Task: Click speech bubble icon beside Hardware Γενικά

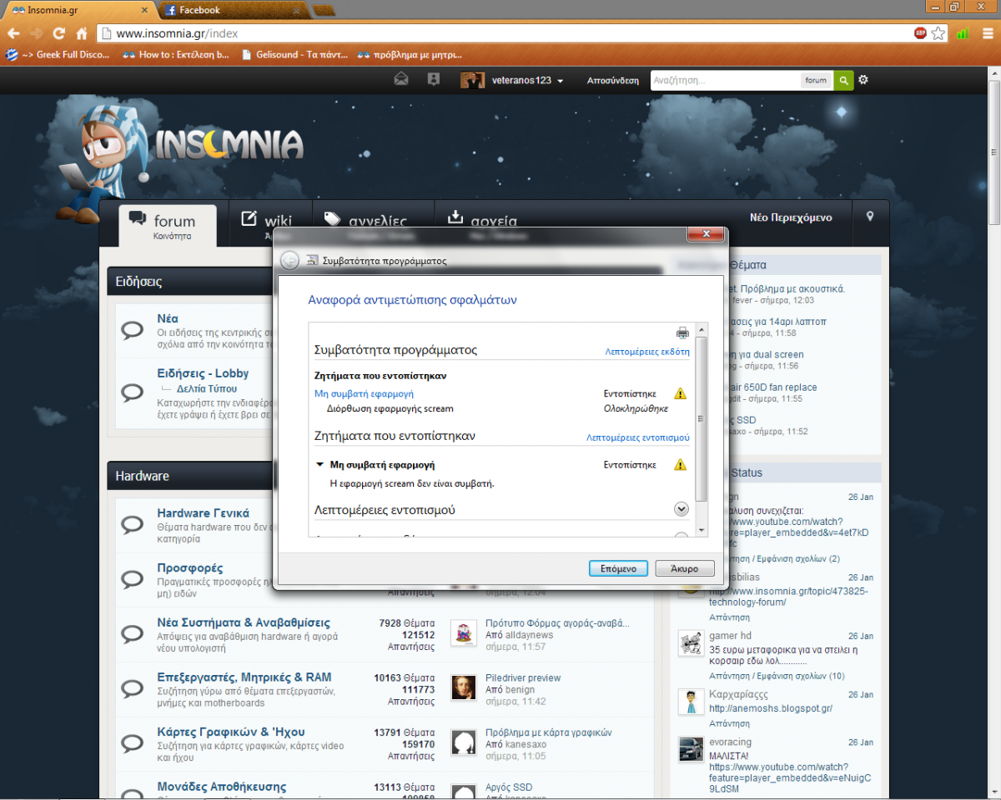Action: pyautogui.click(x=133, y=525)
